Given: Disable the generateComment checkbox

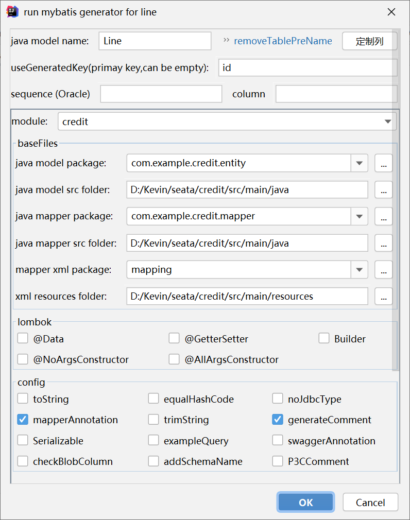Looking at the screenshot, I should pos(278,420).
